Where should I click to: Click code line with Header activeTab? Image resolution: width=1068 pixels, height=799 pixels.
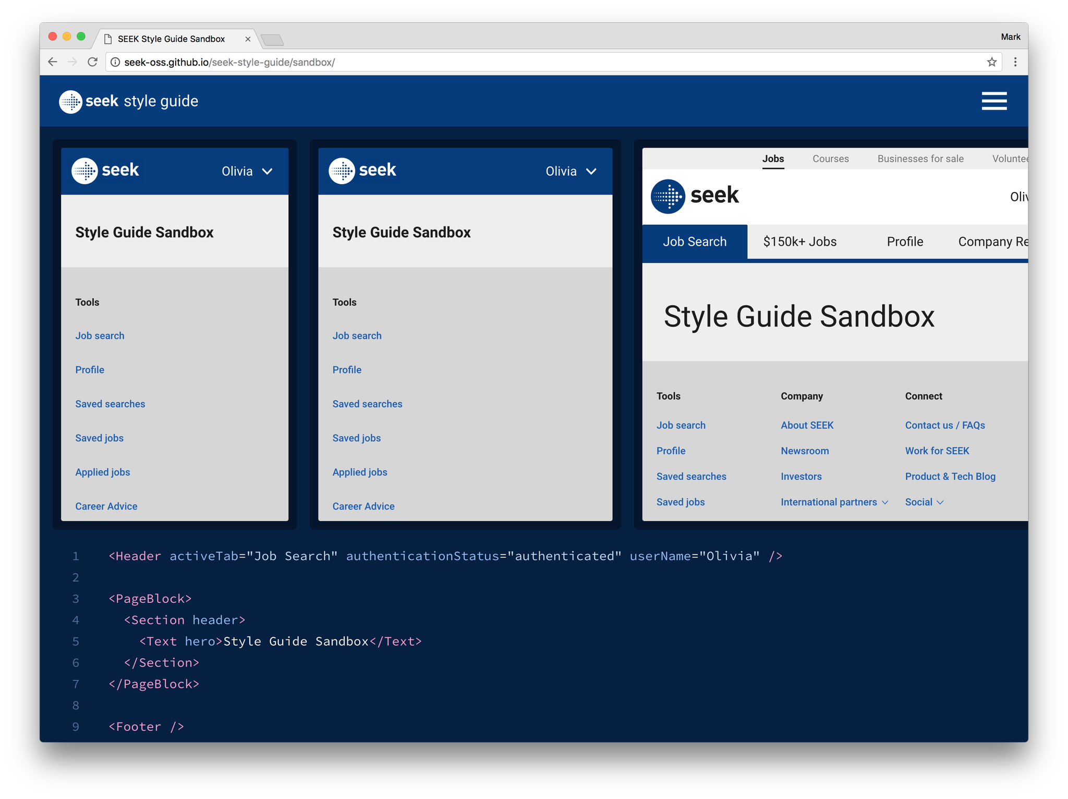(x=445, y=556)
